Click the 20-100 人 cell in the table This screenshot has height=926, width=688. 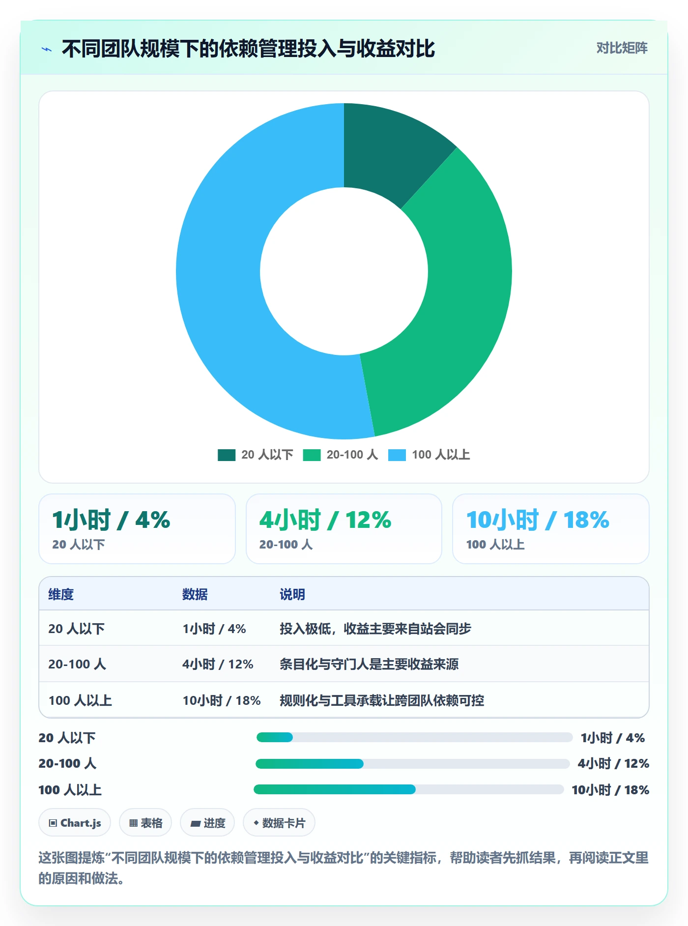click(x=77, y=664)
